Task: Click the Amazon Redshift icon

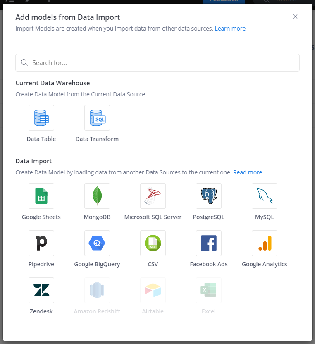Action: [97, 290]
